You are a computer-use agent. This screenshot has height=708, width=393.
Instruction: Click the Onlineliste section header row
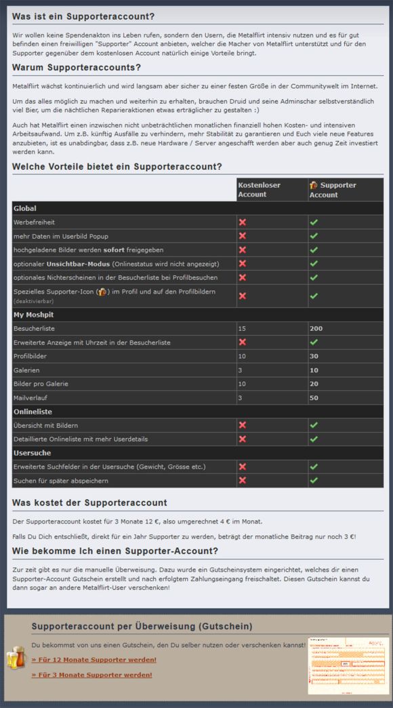point(198,412)
